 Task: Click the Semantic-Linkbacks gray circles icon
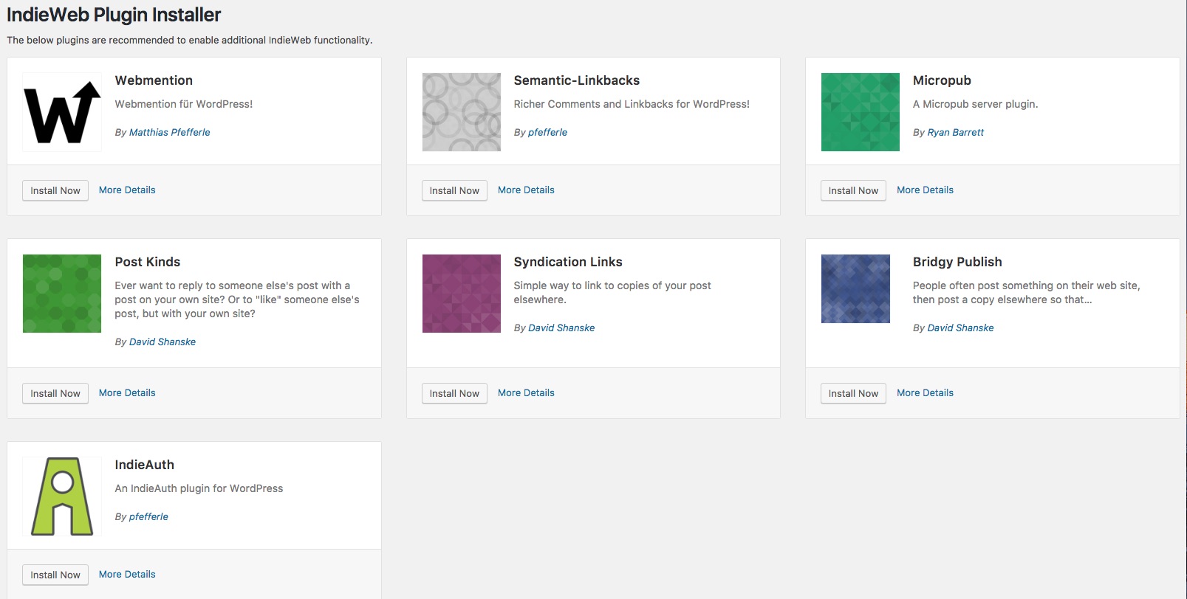pos(462,112)
